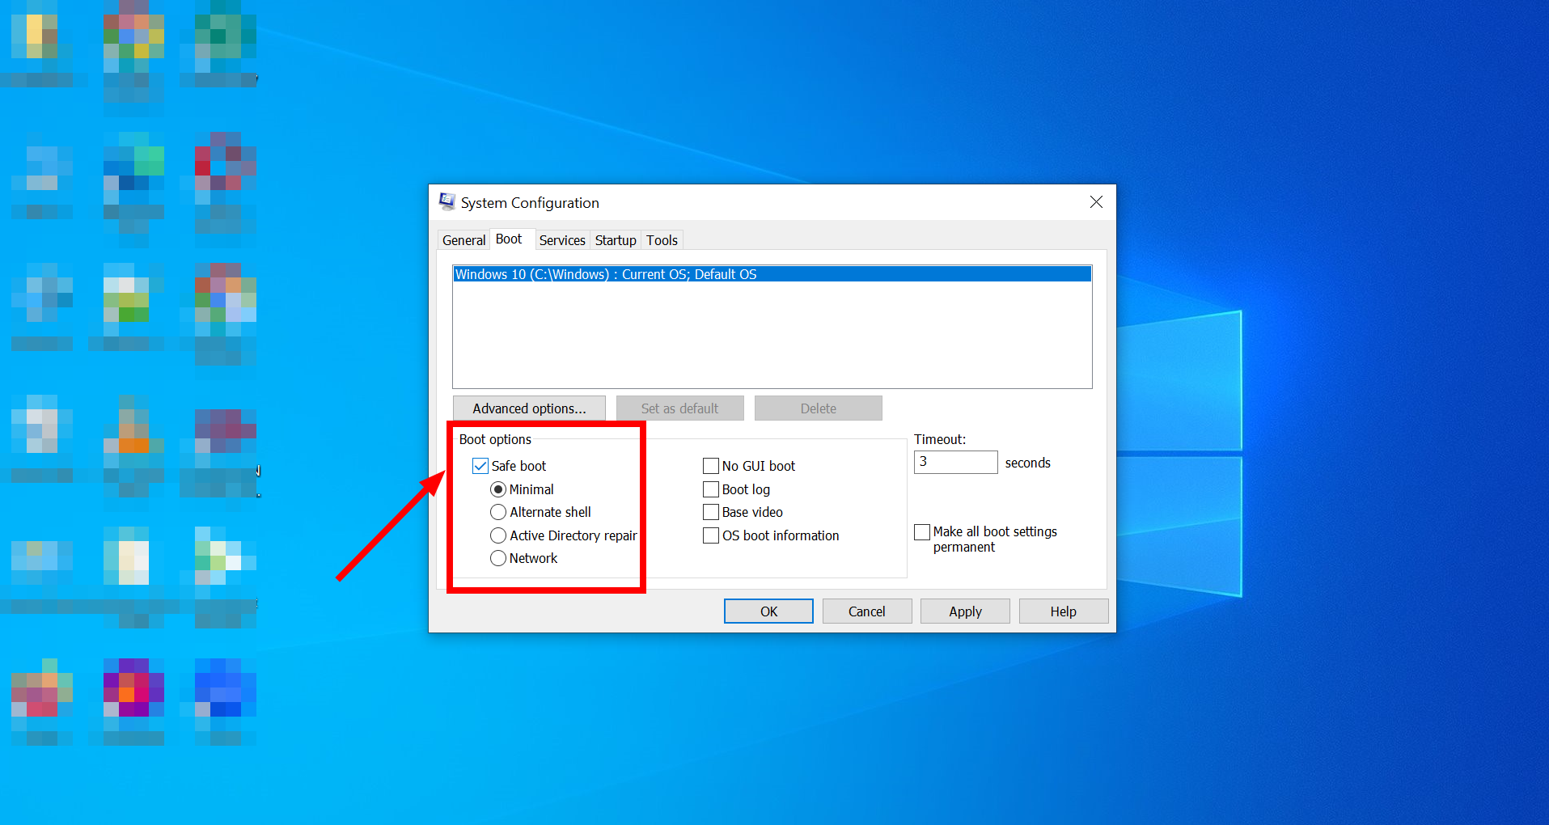Screen dimensions: 1549x825
Task: Click the "seconds" text beside timeout
Action: (1027, 463)
